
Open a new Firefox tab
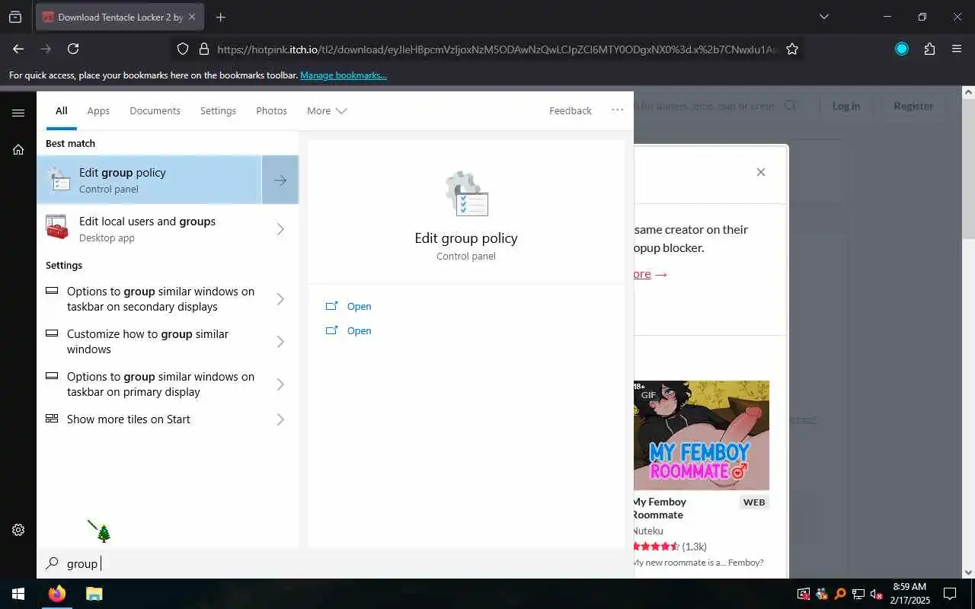(220, 17)
